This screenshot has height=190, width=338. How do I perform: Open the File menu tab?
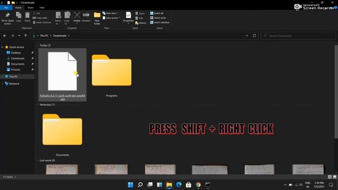(6, 7)
